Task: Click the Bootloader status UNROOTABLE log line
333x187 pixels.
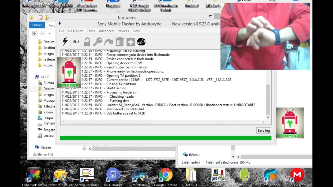Action: 158,105
